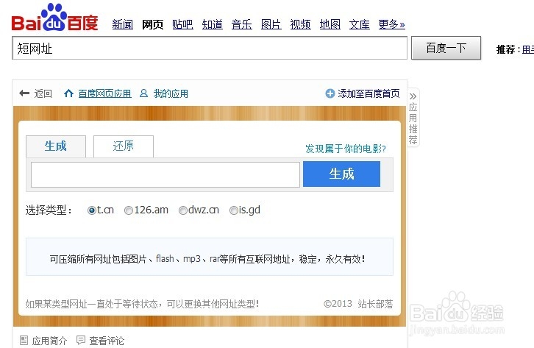Open the 知道 navigation link
The image size is (534, 348).
point(212,24)
